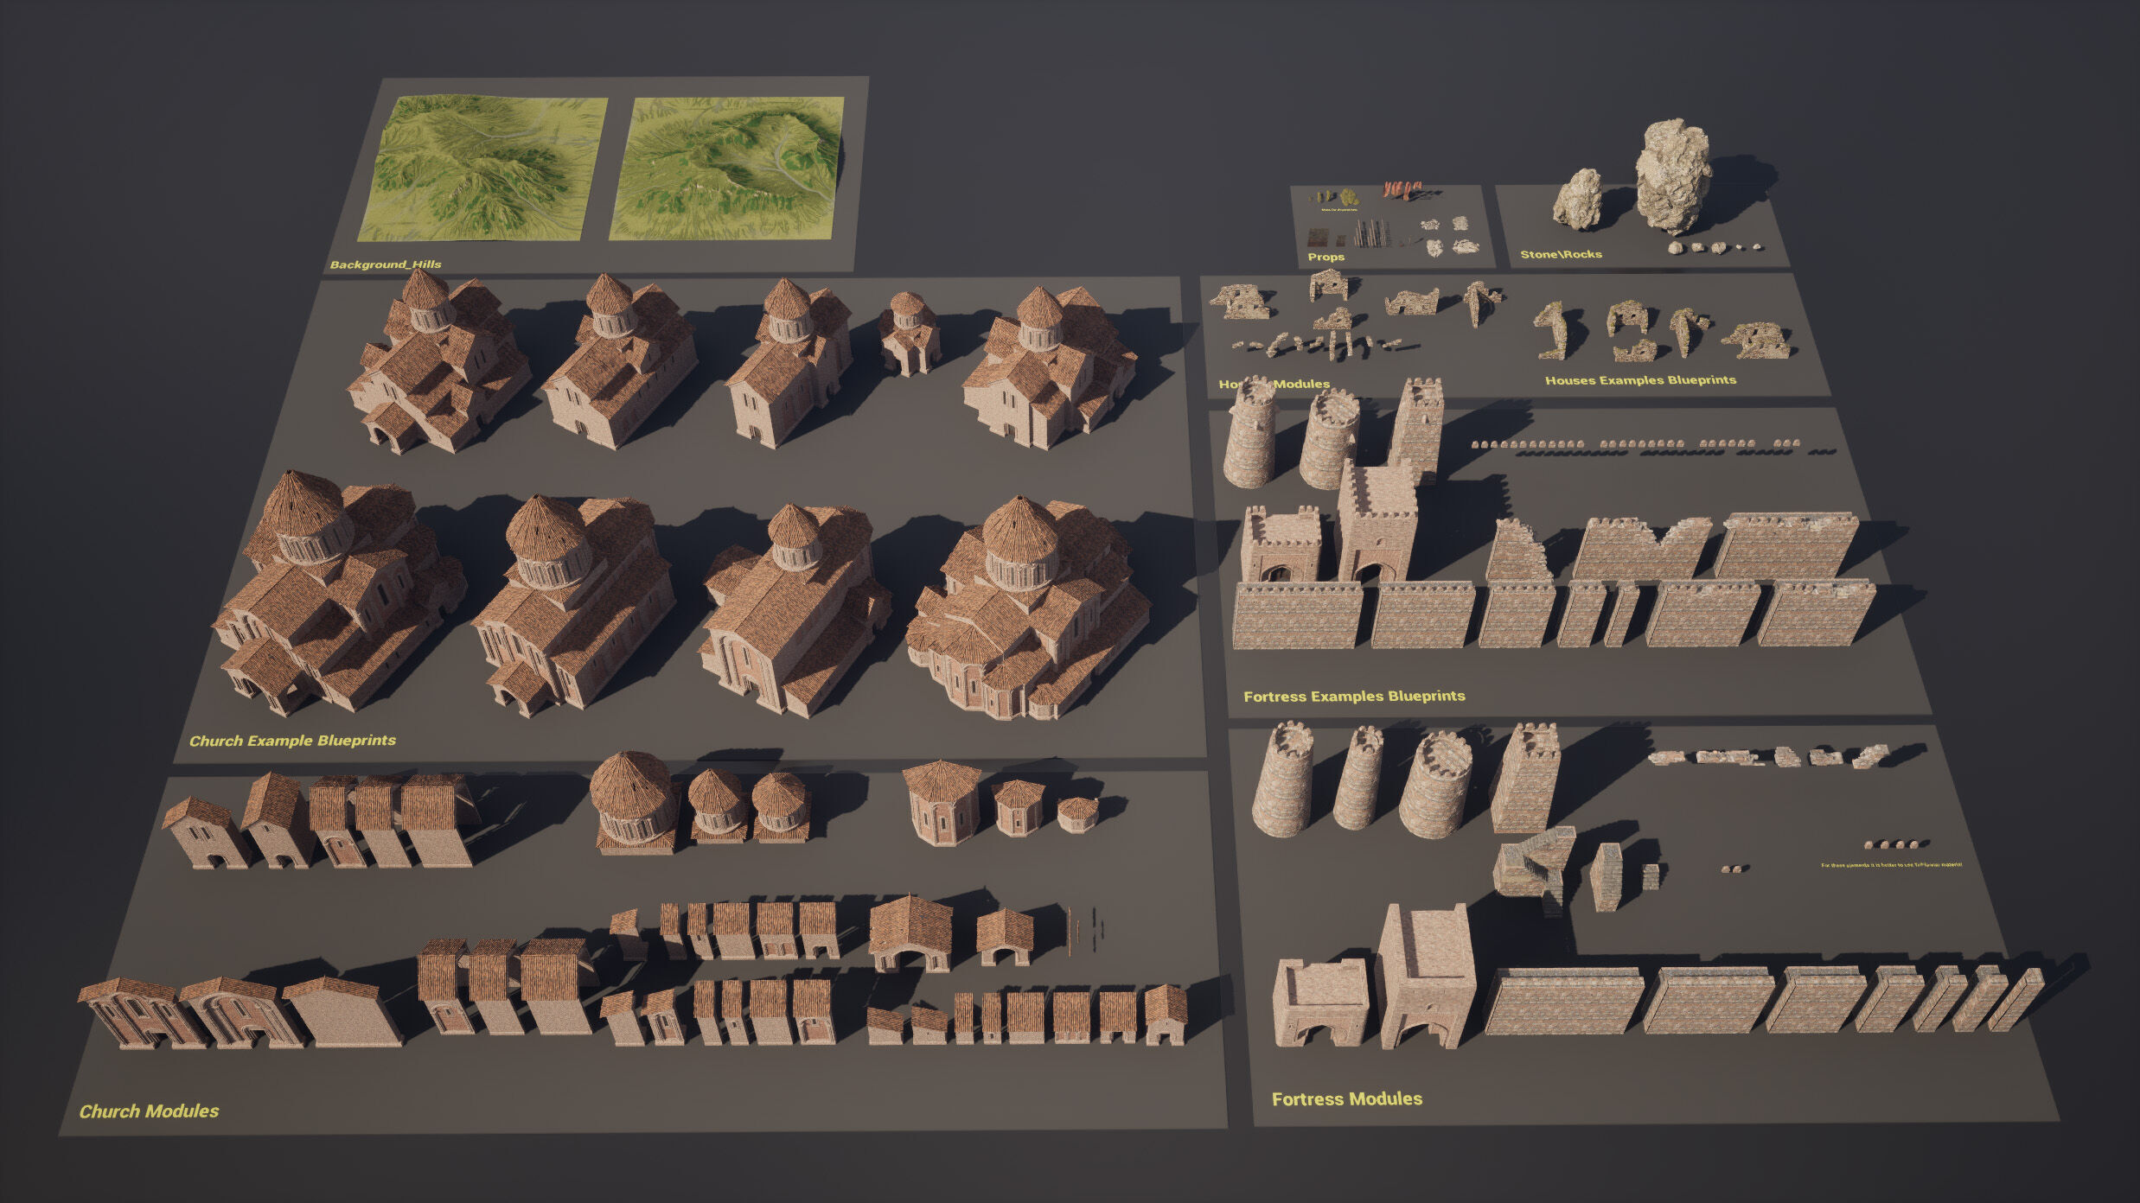The image size is (2140, 1203).
Task: Click the 'Houses Examples Blueprints' label
Action: (1640, 380)
